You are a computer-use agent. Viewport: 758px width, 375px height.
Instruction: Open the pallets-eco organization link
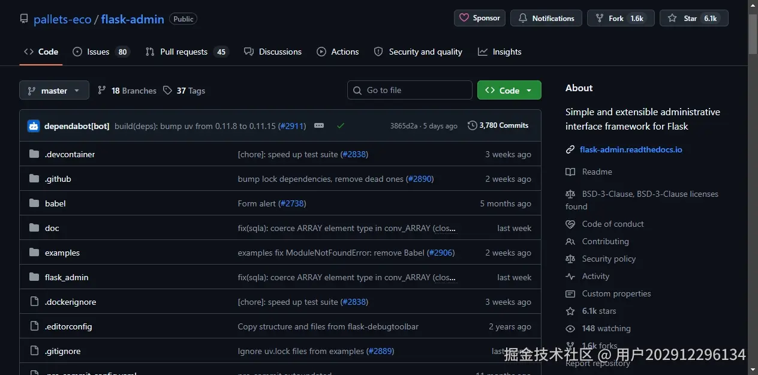point(62,19)
